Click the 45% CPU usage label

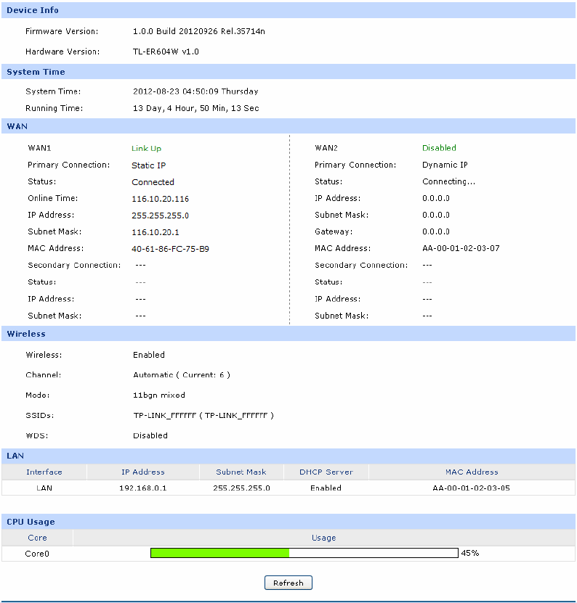click(470, 553)
